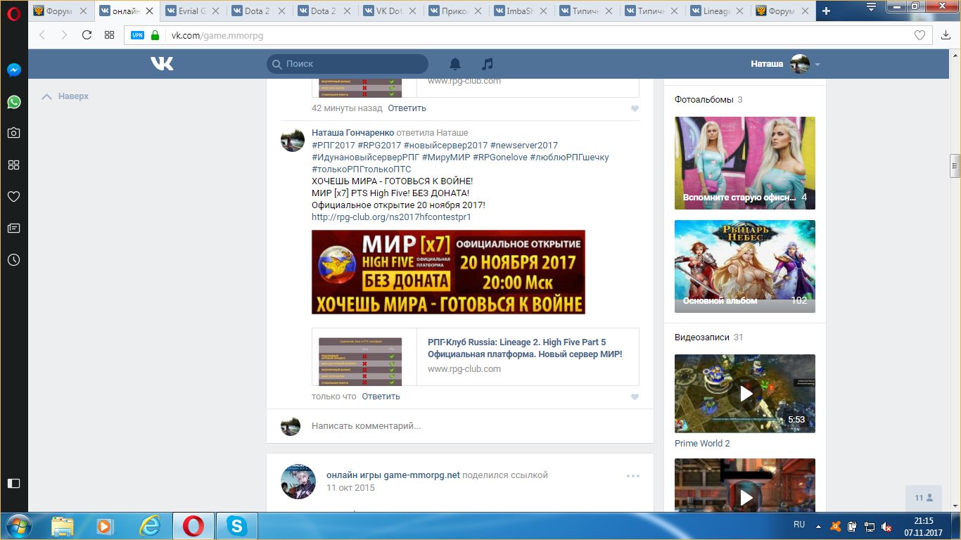Toggle the Opera sidebar panel button

tap(13, 483)
